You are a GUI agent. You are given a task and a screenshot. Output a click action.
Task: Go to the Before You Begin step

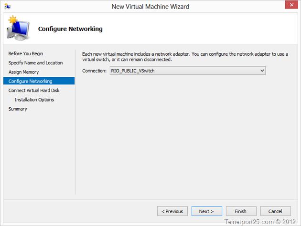point(25,53)
